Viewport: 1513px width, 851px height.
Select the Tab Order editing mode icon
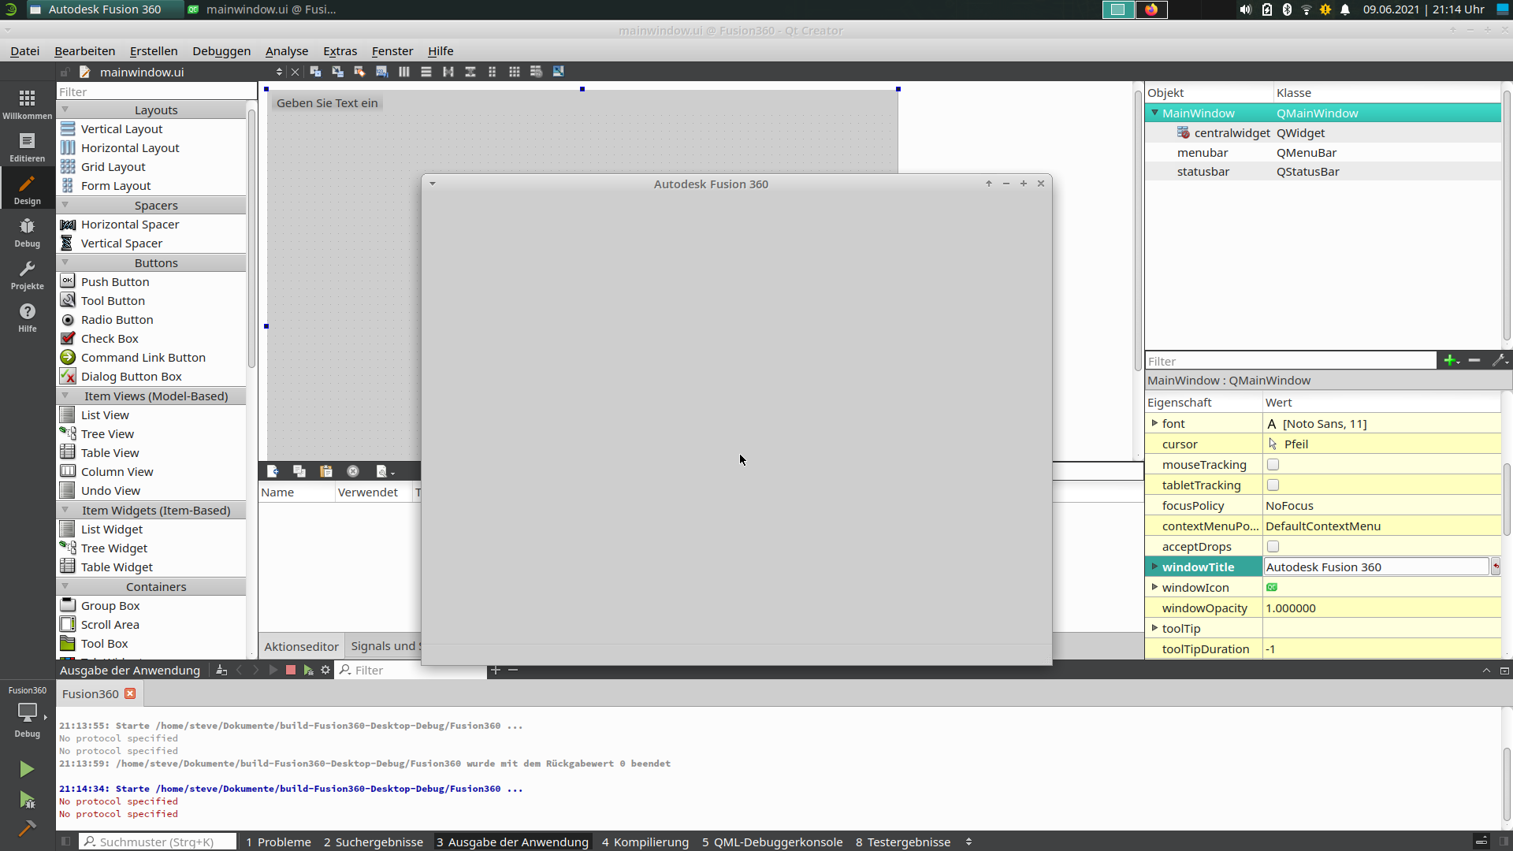click(381, 72)
